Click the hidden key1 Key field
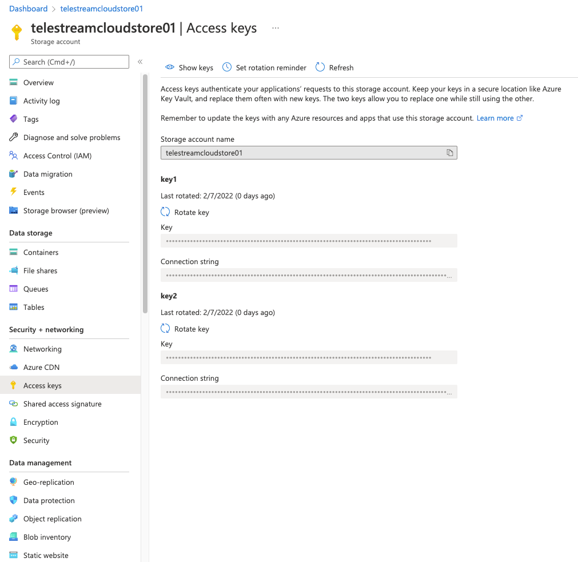 [309, 241]
